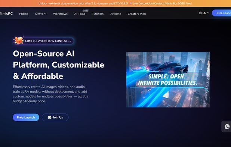Open AI Tools beta section

[x=80, y=14]
